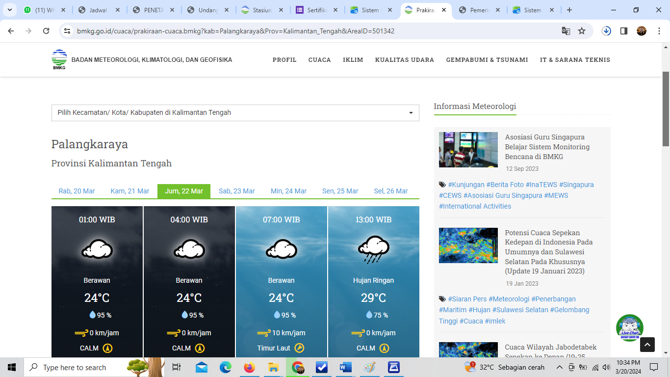Open the KUALITAS UDARA menu

tap(405, 60)
